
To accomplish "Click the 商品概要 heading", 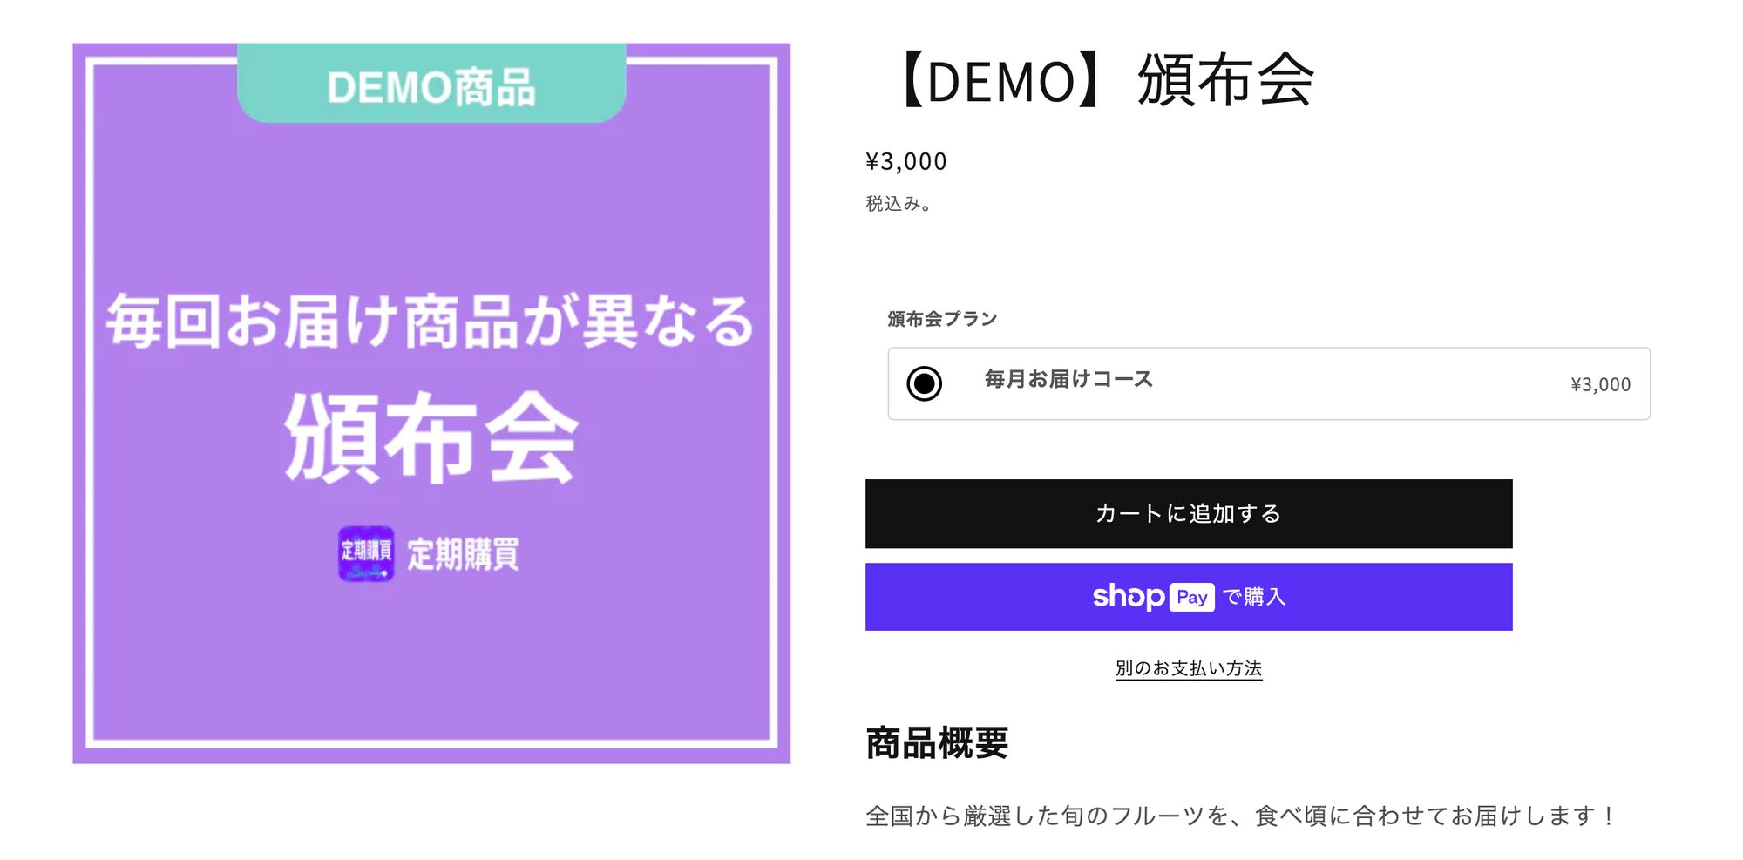I will coord(937,743).
